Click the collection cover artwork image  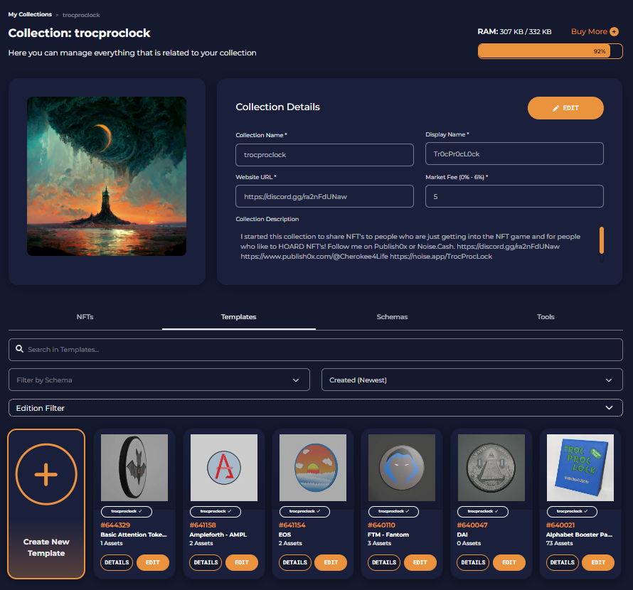coord(107,176)
